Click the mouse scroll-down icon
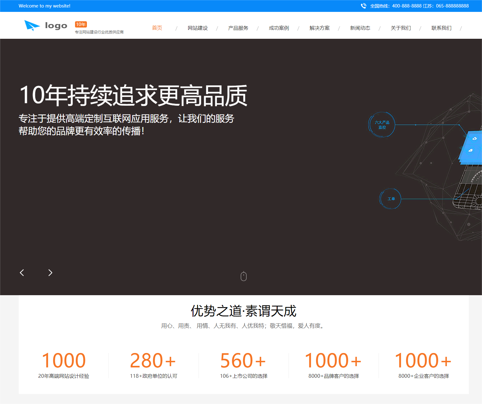 (x=244, y=276)
